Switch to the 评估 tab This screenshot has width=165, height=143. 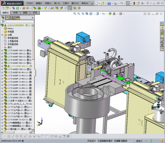pyautogui.click(x=35, y=13)
